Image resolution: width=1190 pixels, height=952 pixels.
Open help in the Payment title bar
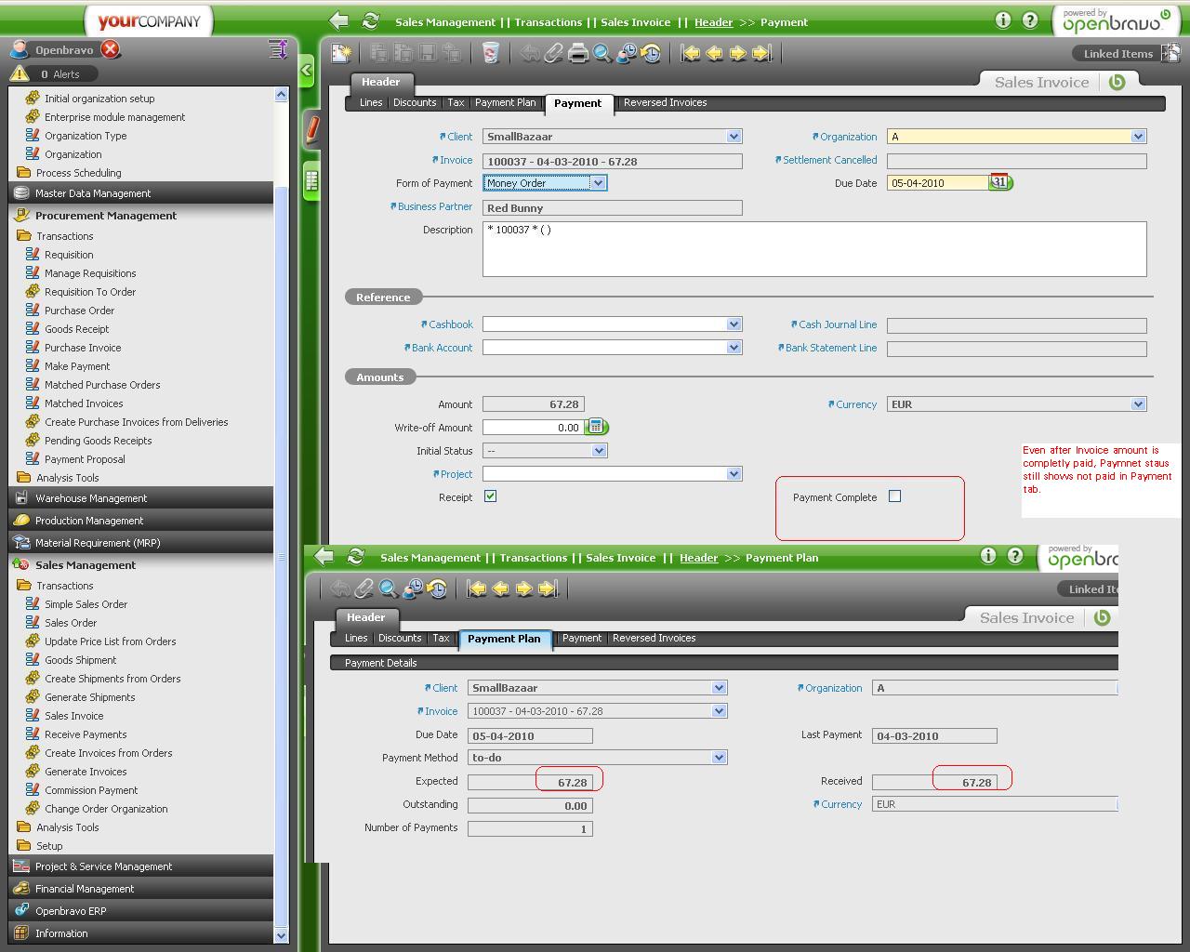(1030, 20)
